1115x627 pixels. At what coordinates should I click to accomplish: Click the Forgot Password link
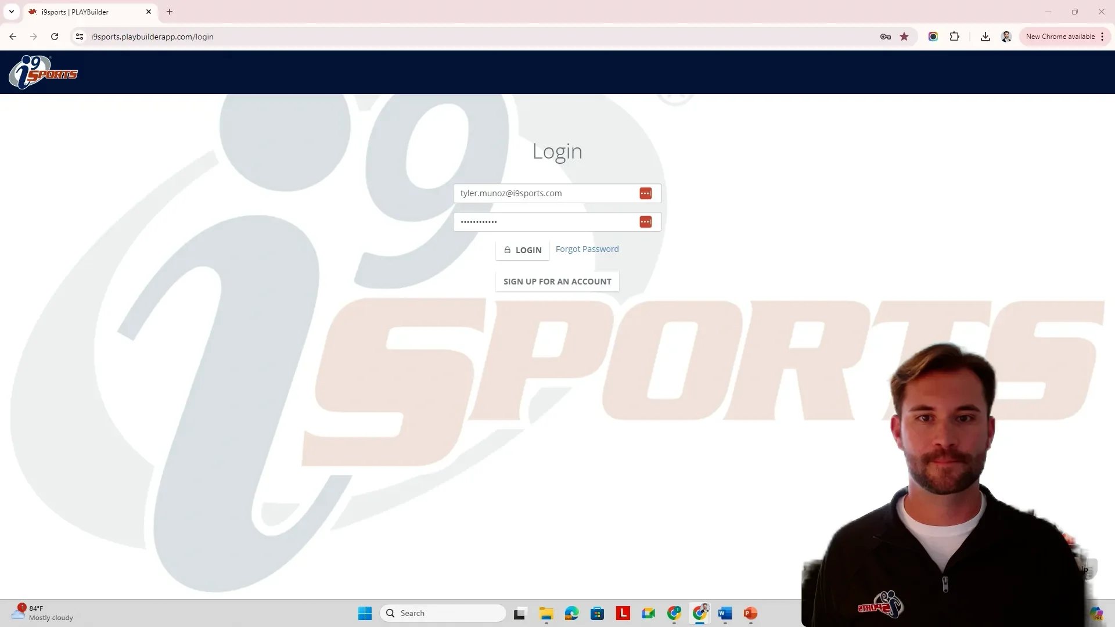click(x=587, y=249)
